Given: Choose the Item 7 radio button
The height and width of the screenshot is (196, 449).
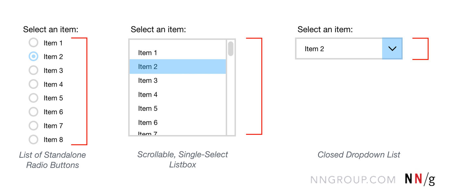Looking at the screenshot, I should [33, 126].
